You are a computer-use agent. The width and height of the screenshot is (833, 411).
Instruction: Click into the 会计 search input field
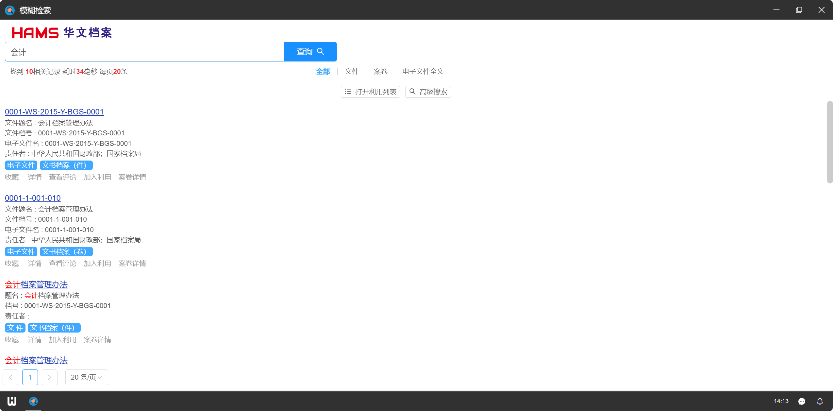click(144, 52)
